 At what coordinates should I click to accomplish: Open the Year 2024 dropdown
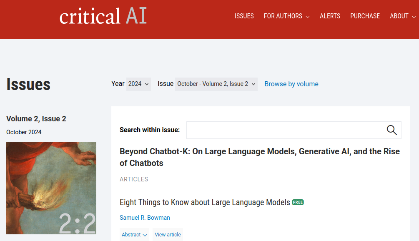138,84
